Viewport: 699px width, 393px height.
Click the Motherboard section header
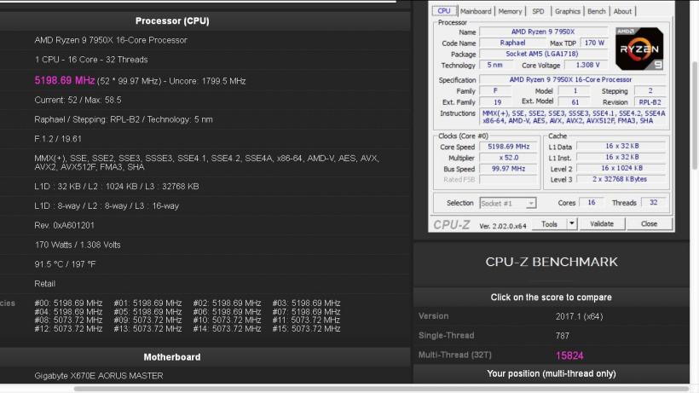coord(172,357)
